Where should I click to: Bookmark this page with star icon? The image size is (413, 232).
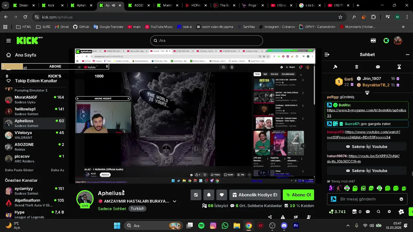pos(340,17)
